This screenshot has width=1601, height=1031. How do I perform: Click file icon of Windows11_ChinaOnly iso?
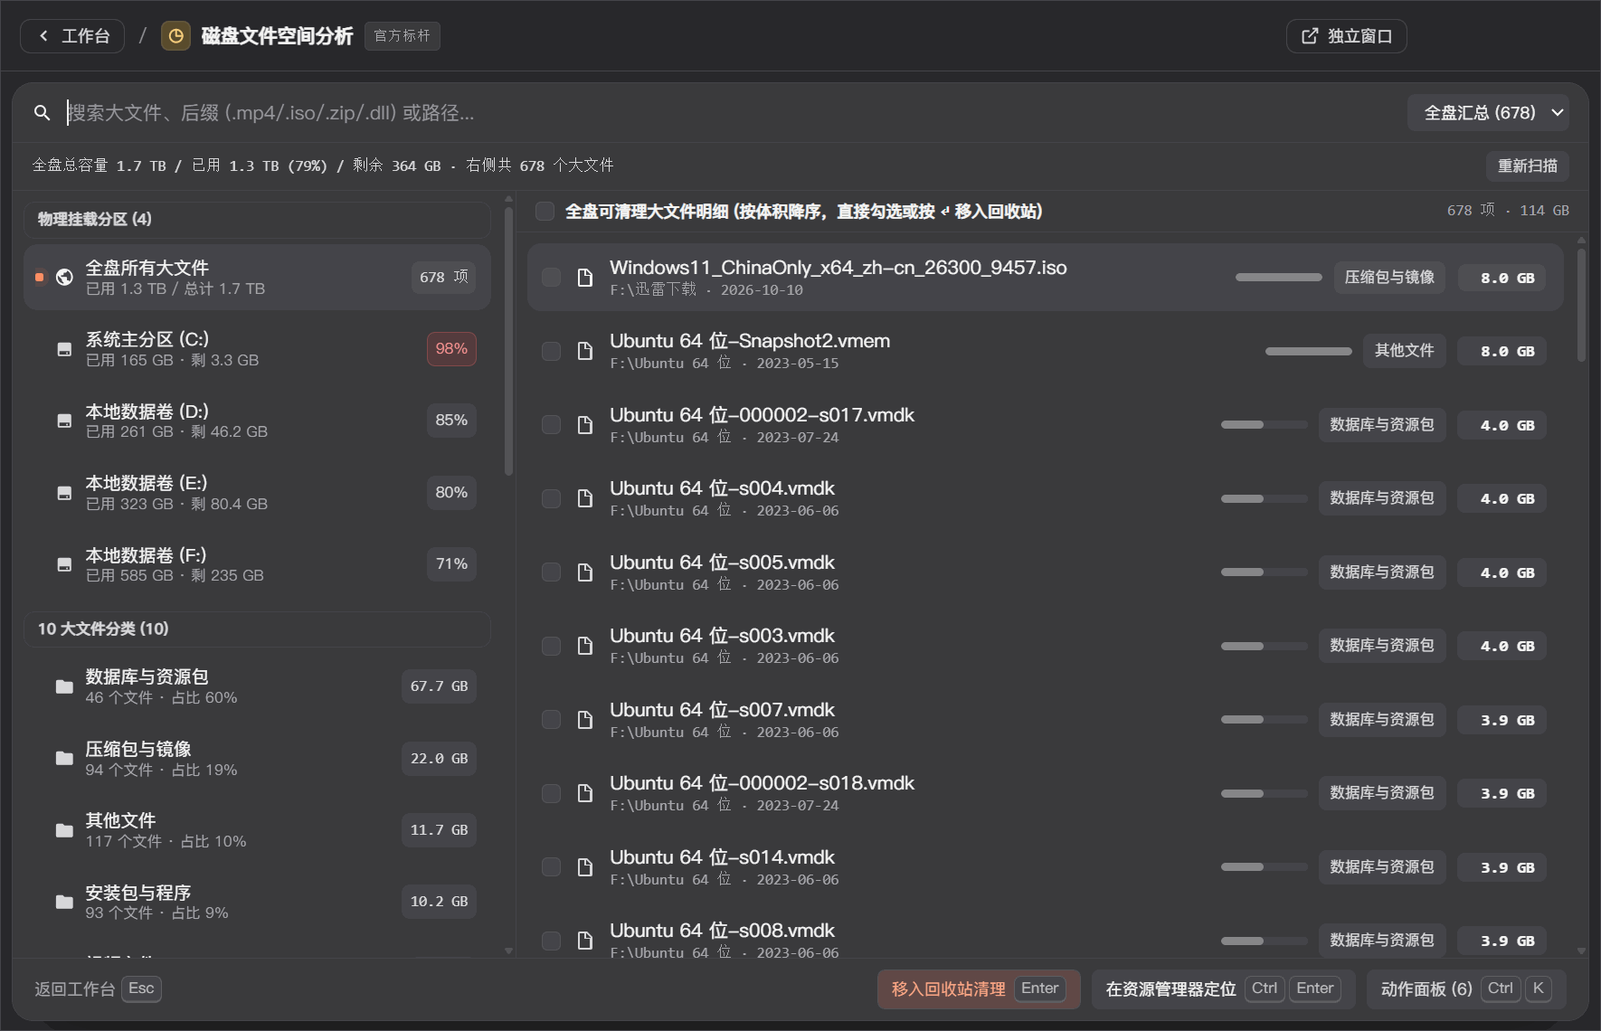[585, 278]
